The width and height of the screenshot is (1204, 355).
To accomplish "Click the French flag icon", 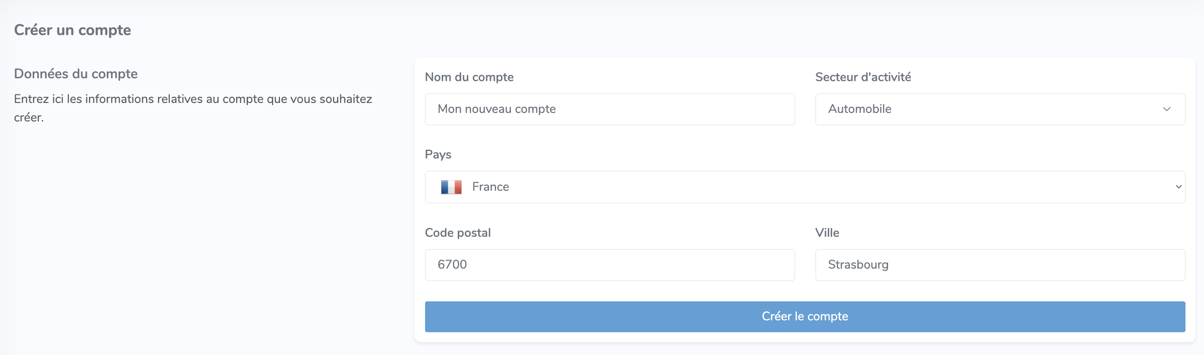I will tap(451, 187).
